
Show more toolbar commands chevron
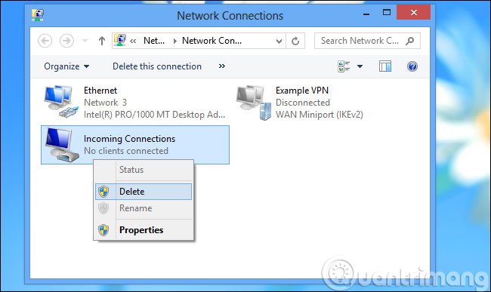click(x=221, y=66)
